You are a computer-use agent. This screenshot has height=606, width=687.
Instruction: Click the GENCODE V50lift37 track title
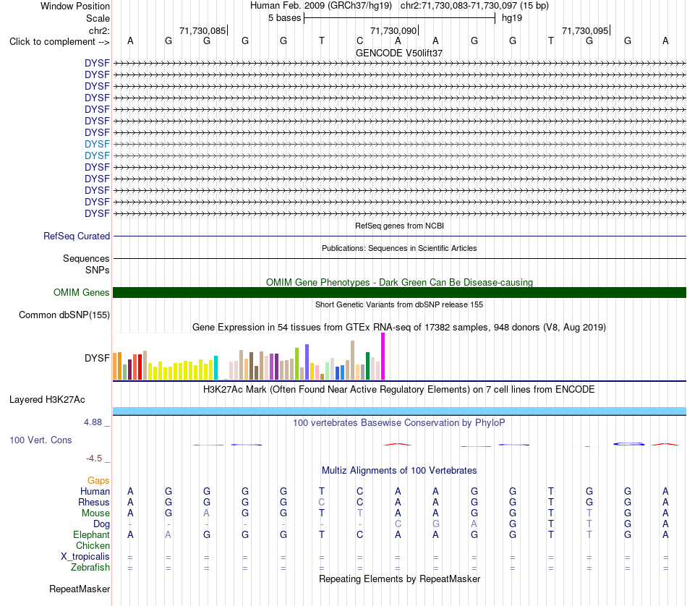pos(399,53)
